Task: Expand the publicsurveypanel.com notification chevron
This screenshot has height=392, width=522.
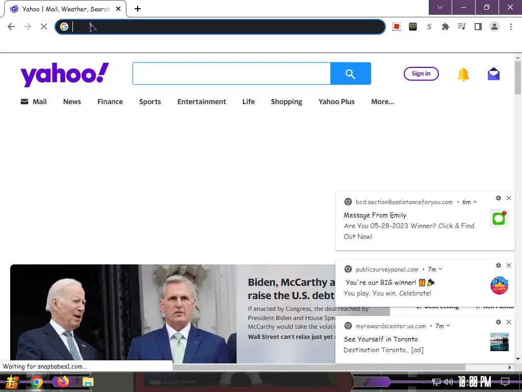Action: [x=440, y=269]
